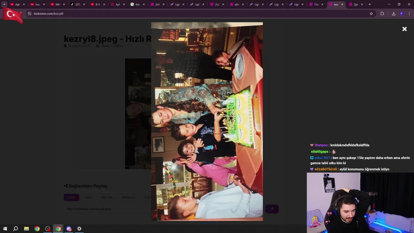The height and width of the screenshot is (233, 414).
Task: Close the 'Aşk' tab
Action: click(x=24, y=5)
